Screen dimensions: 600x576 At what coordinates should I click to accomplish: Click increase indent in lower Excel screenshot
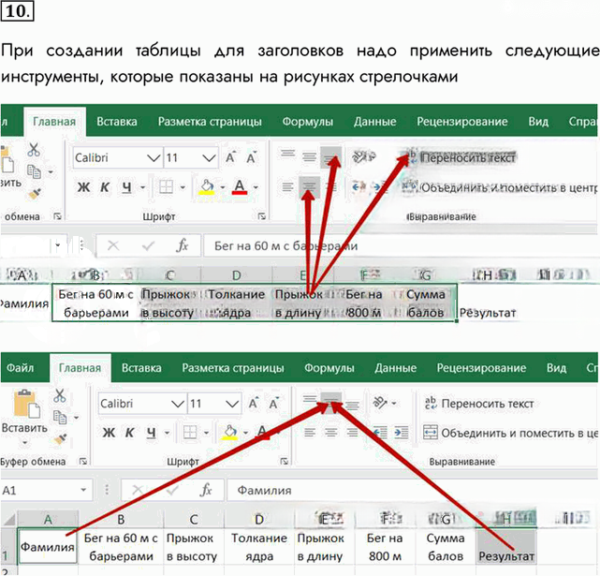(x=401, y=433)
